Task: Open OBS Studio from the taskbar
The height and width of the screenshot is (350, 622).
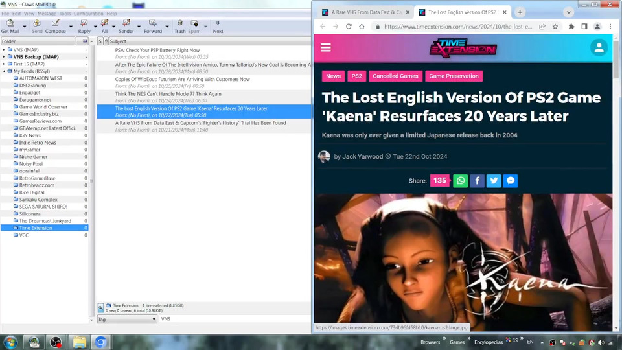Action: 56,342
